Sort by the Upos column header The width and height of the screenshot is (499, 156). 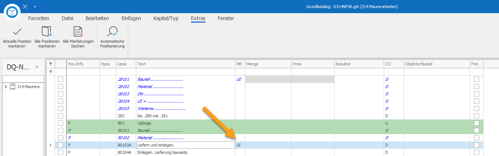click(x=126, y=64)
